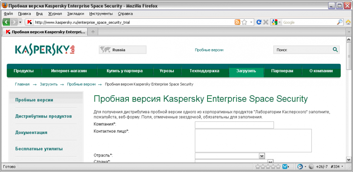Screen dimensions: 353x172
Task: Click the Готово status text
Action: tap(9, 167)
